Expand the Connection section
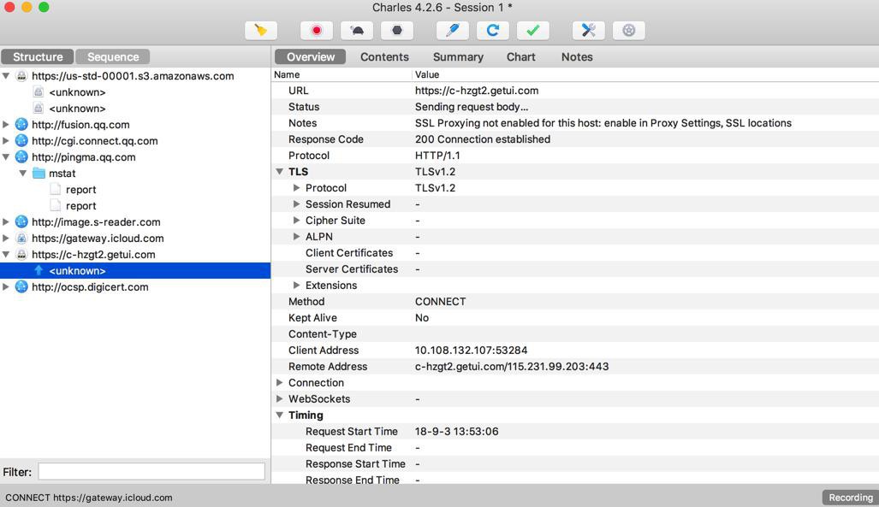This screenshot has width=879, height=507. (279, 383)
